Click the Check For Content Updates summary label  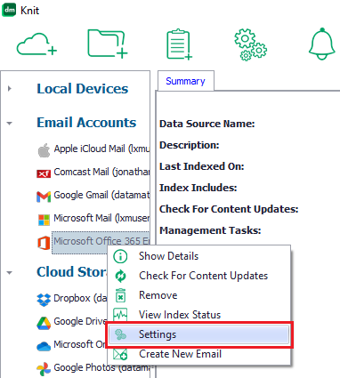pyautogui.click(x=229, y=209)
